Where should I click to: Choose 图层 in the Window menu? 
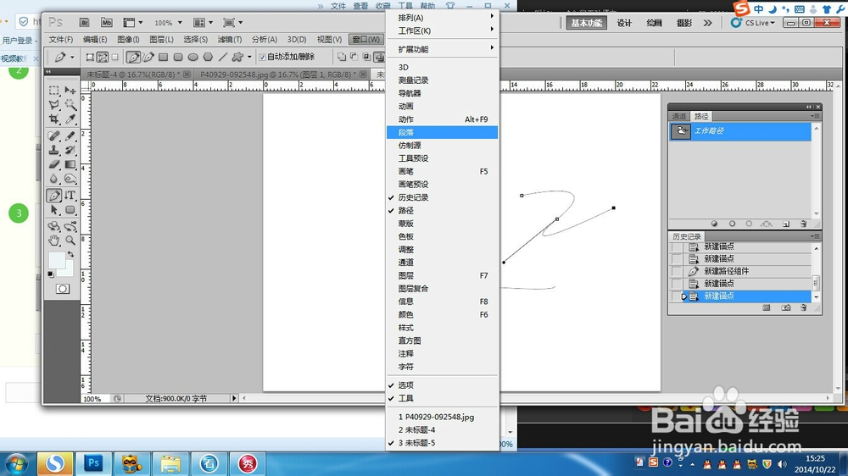pyautogui.click(x=443, y=275)
